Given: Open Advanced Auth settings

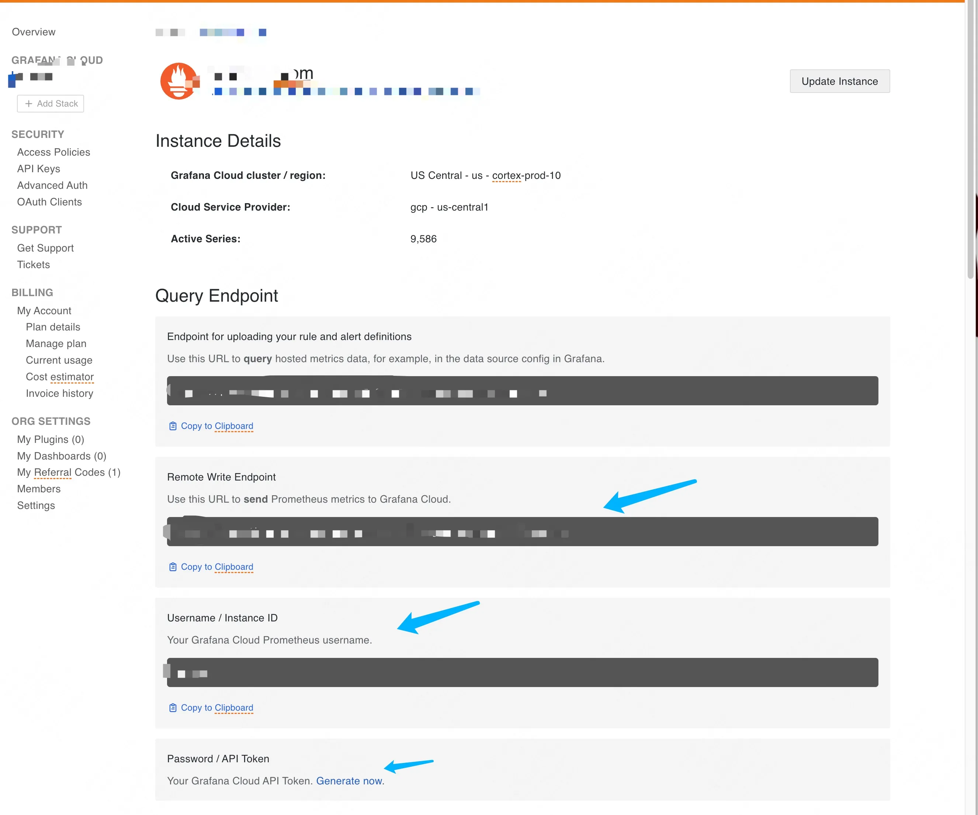Looking at the screenshot, I should pos(52,185).
